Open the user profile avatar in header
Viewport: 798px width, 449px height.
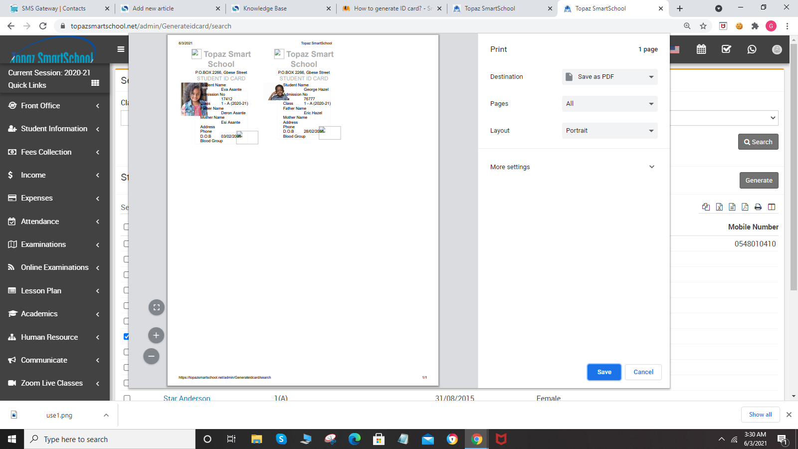point(777,49)
